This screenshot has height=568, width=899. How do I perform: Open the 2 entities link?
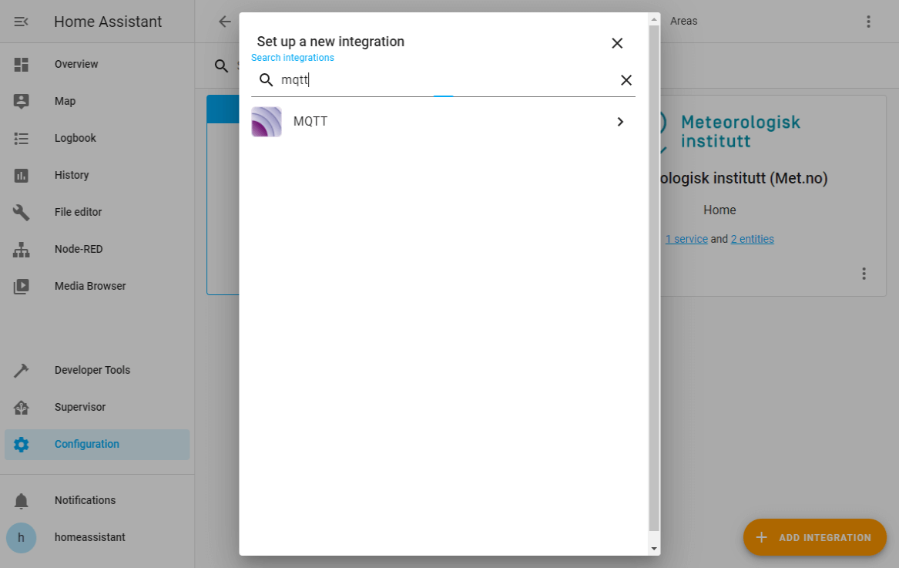pyautogui.click(x=752, y=239)
